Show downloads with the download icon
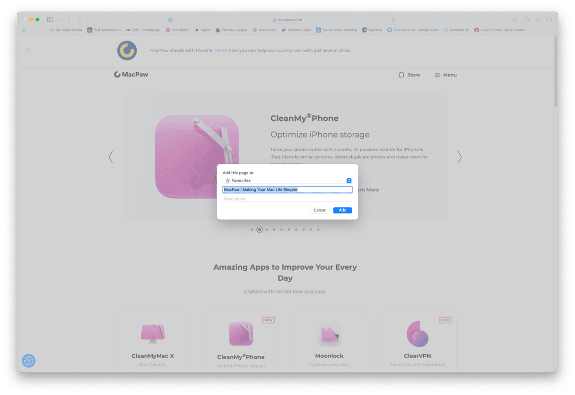Viewport: 575px width, 395px height. click(515, 19)
